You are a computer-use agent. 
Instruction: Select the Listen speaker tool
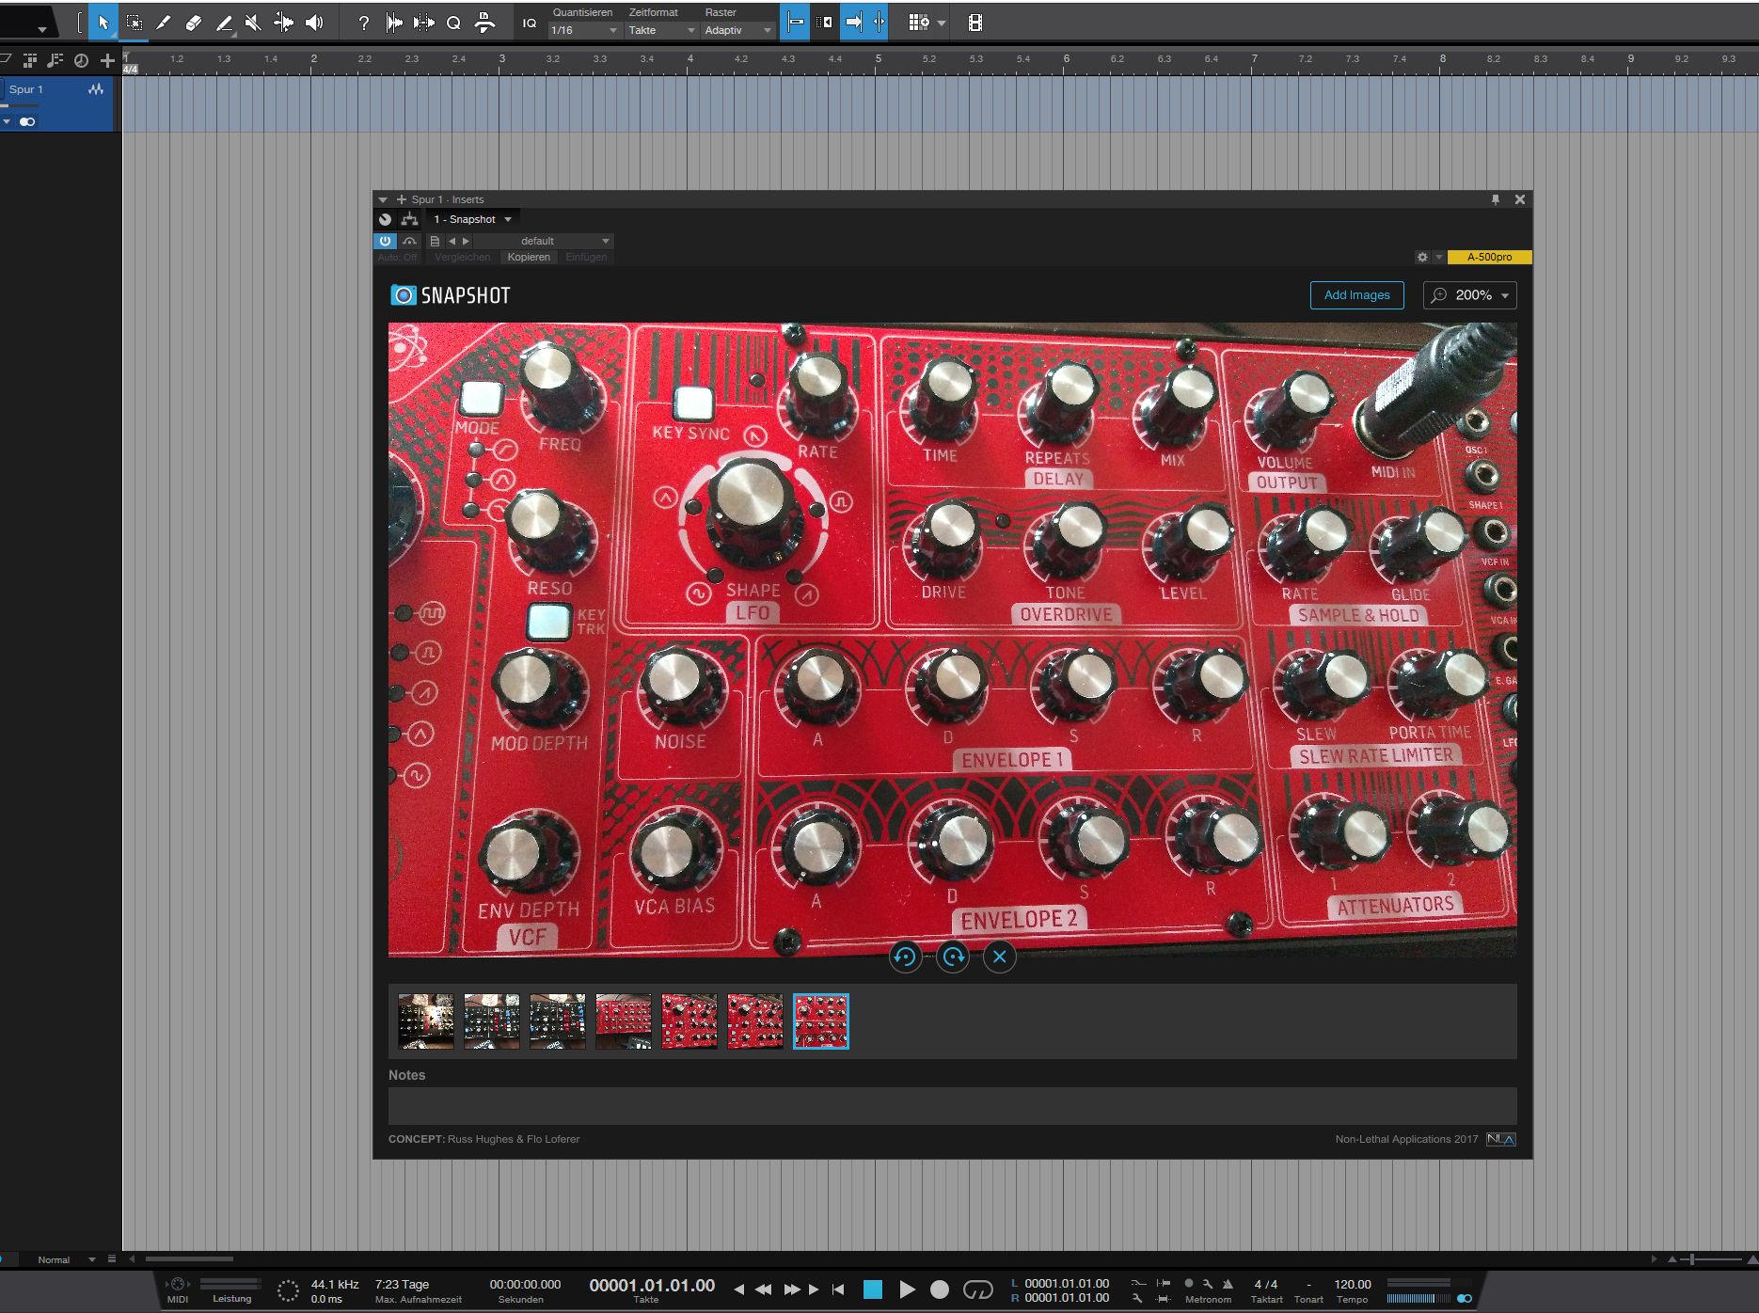(314, 23)
